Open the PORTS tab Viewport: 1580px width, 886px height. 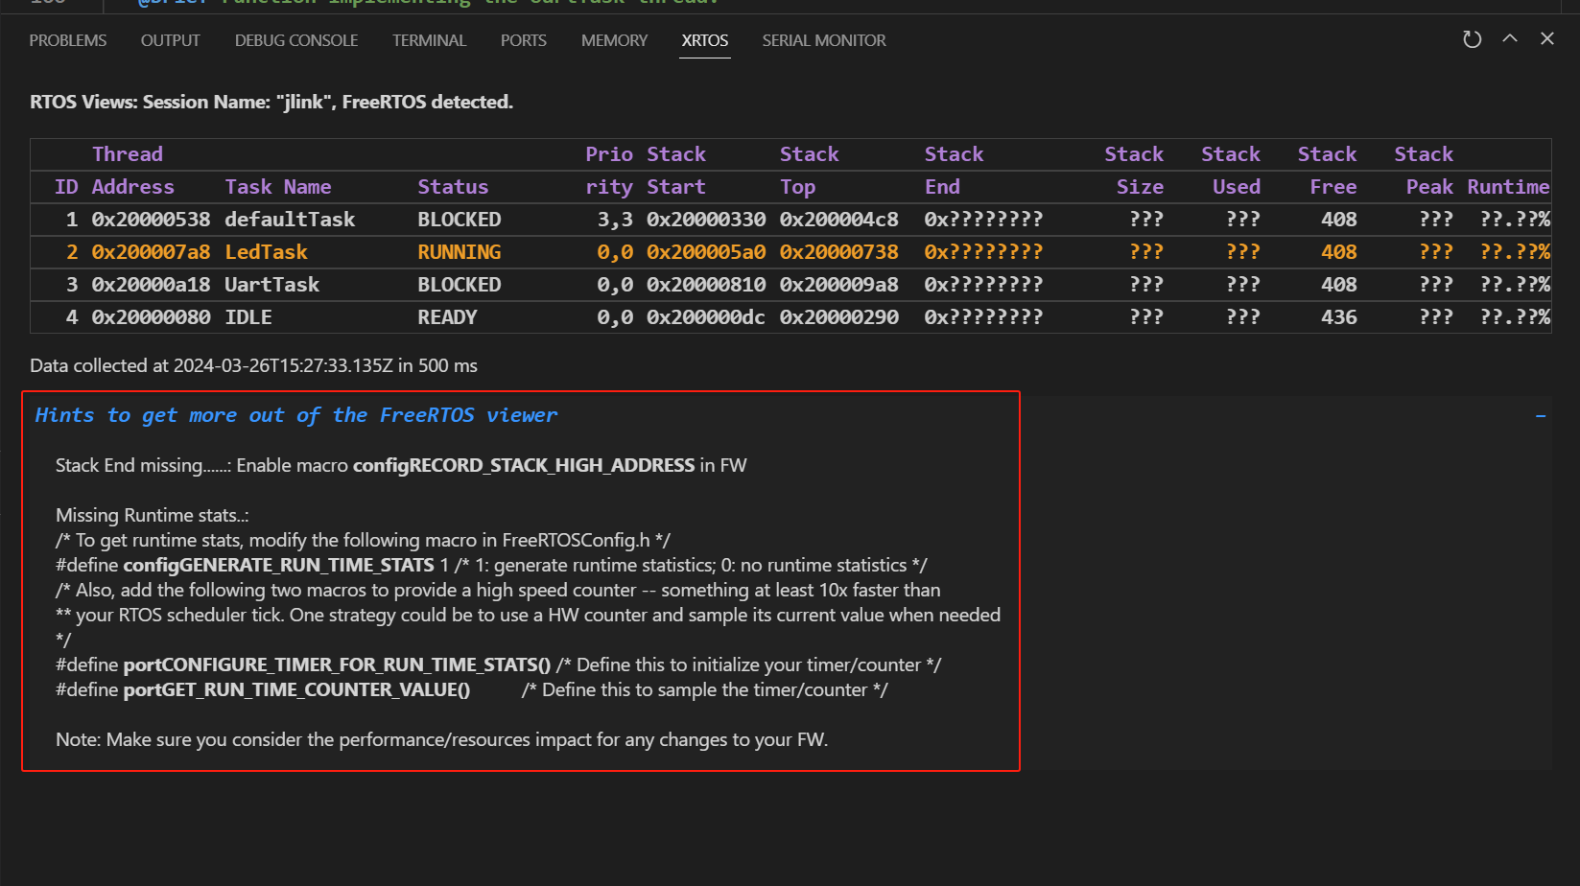tap(524, 40)
